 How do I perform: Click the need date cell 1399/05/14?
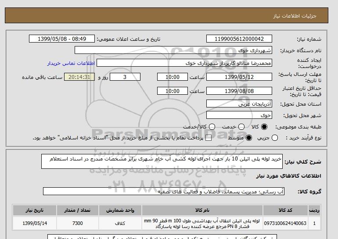35,223
